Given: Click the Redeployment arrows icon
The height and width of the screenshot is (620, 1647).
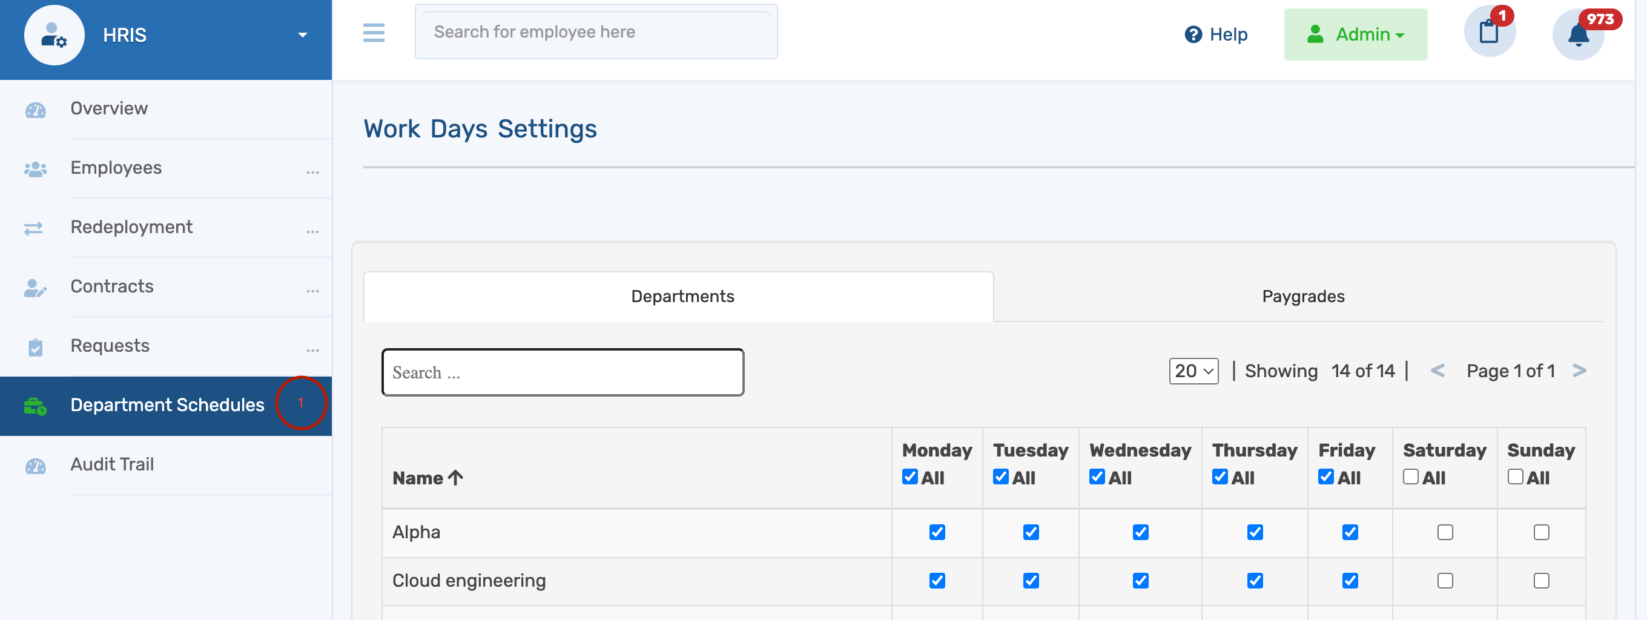Looking at the screenshot, I should (x=33, y=228).
